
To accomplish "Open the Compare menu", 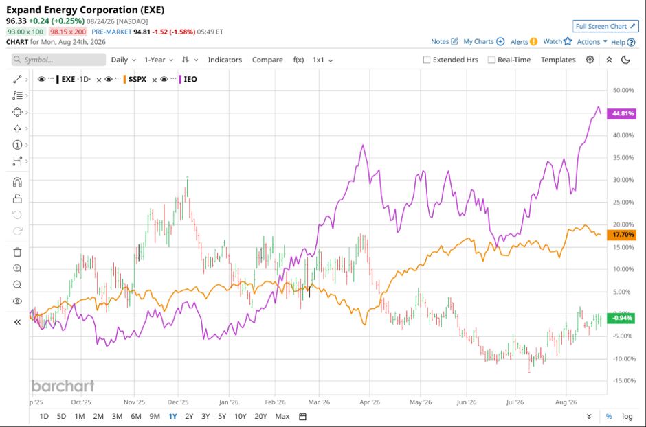I will point(267,60).
